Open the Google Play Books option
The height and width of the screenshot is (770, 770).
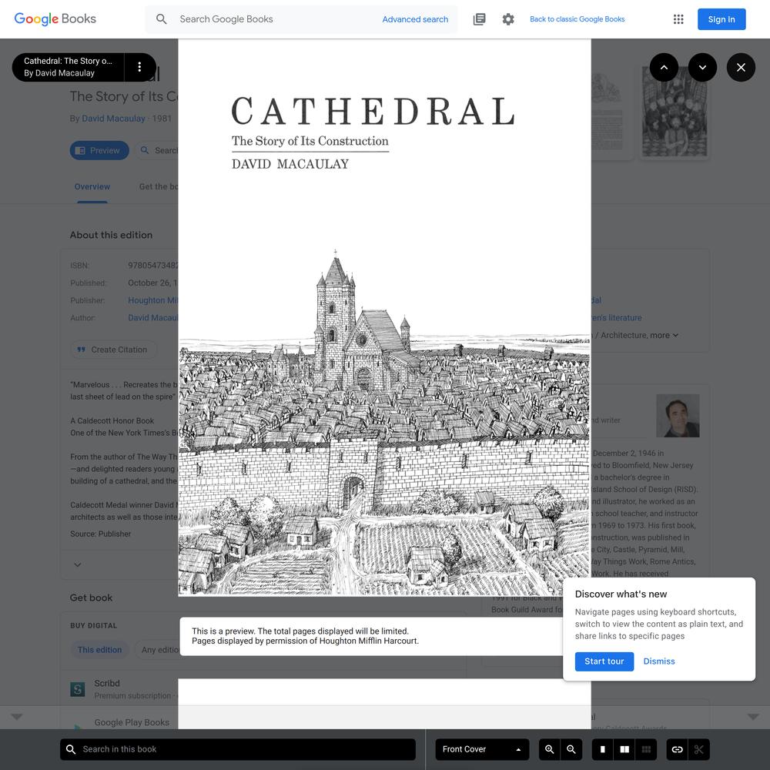pos(132,722)
